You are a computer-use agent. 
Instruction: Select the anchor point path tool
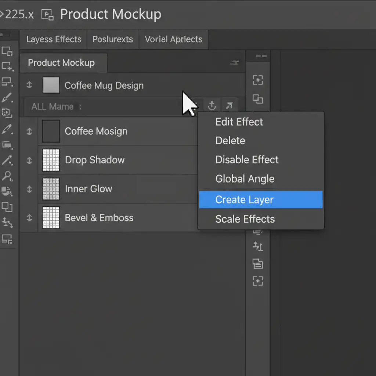7,222
